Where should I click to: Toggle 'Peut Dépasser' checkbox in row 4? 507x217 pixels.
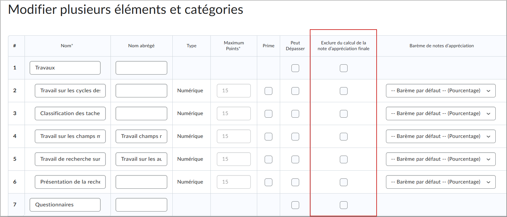(295, 137)
